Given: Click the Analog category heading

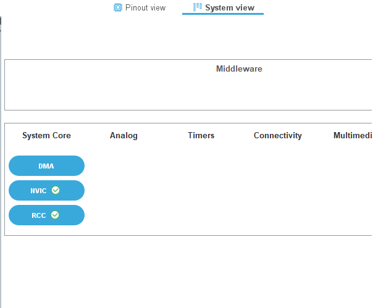Looking at the screenshot, I should pyautogui.click(x=124, y=136).
